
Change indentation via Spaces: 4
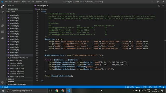click(x=139, y=87)
